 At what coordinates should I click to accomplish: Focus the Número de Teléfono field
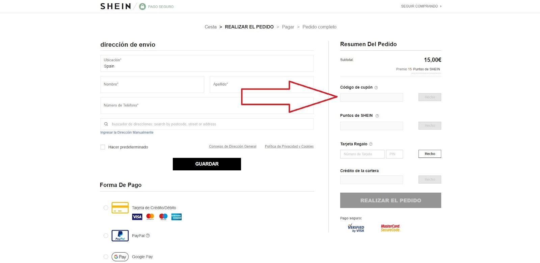tap(207, 105)
